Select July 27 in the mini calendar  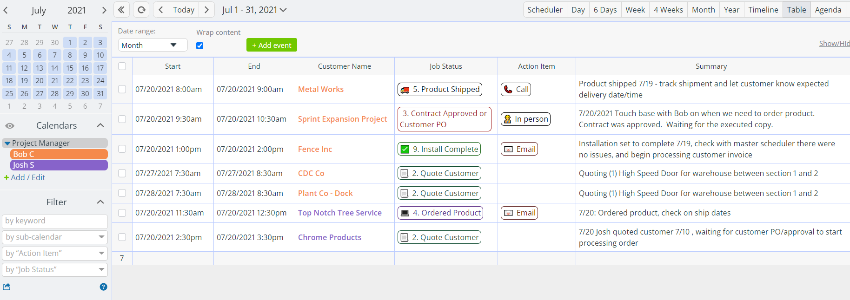(x=40, y=93)
